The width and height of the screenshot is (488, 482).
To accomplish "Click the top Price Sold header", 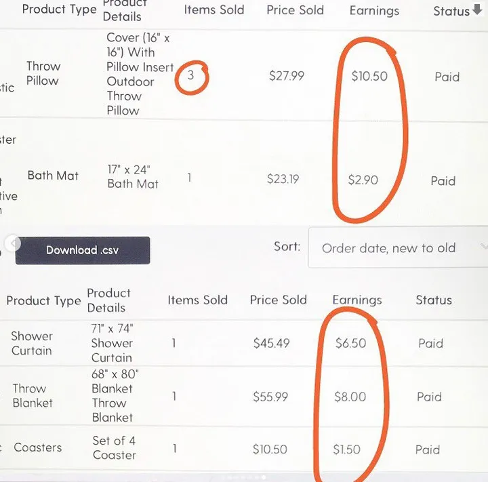I will pos(295,11).
